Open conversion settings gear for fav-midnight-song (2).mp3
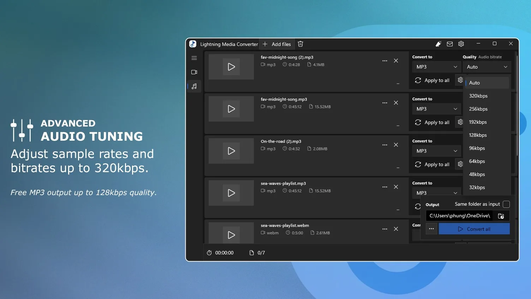This screenshot has height=299, width=531. tap(460, 80)
